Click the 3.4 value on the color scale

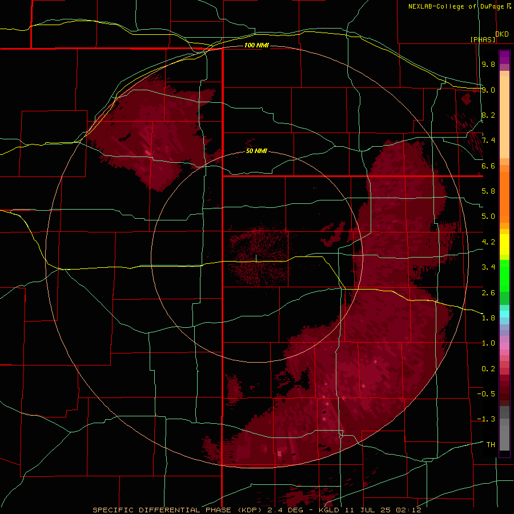(x=488, y=267)
